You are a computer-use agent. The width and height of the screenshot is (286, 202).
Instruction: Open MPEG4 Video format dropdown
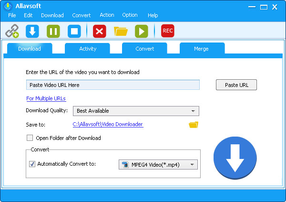pyautogui.click(x=158, y=165)
